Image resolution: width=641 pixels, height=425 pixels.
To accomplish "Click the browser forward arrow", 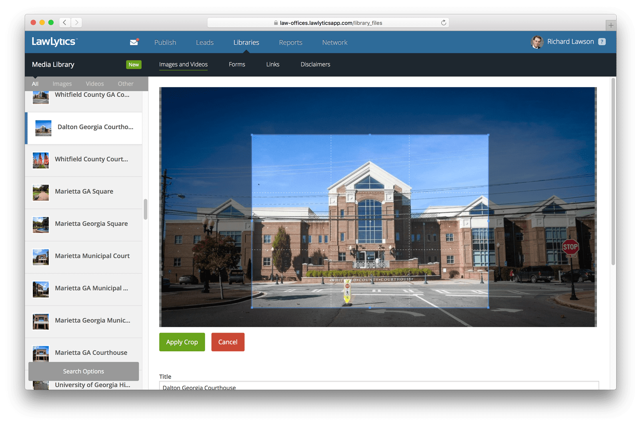I will [x=77, y=22].
